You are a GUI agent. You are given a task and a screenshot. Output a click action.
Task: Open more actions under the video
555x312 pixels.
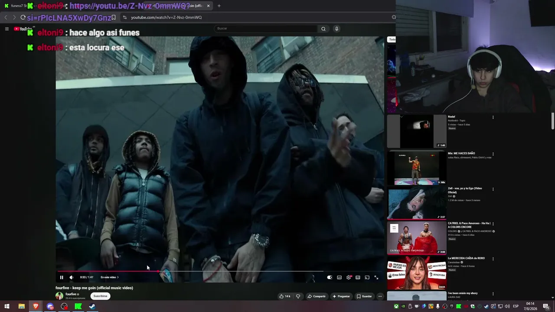[380, 296]
